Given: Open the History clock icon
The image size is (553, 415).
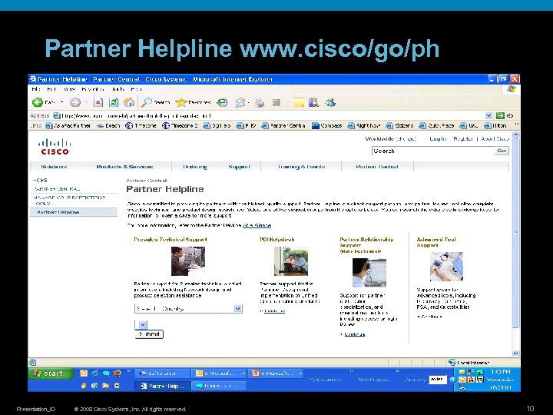Looking at the screenshot, I should [222, 102].
